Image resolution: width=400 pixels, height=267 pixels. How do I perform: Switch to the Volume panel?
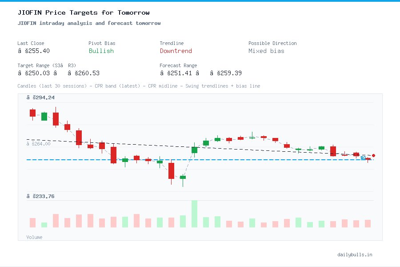34,237
